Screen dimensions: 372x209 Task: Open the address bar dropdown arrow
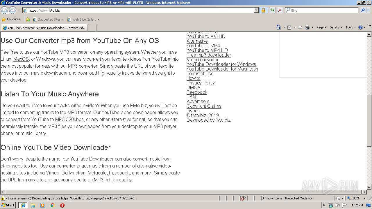click(256, 10)
